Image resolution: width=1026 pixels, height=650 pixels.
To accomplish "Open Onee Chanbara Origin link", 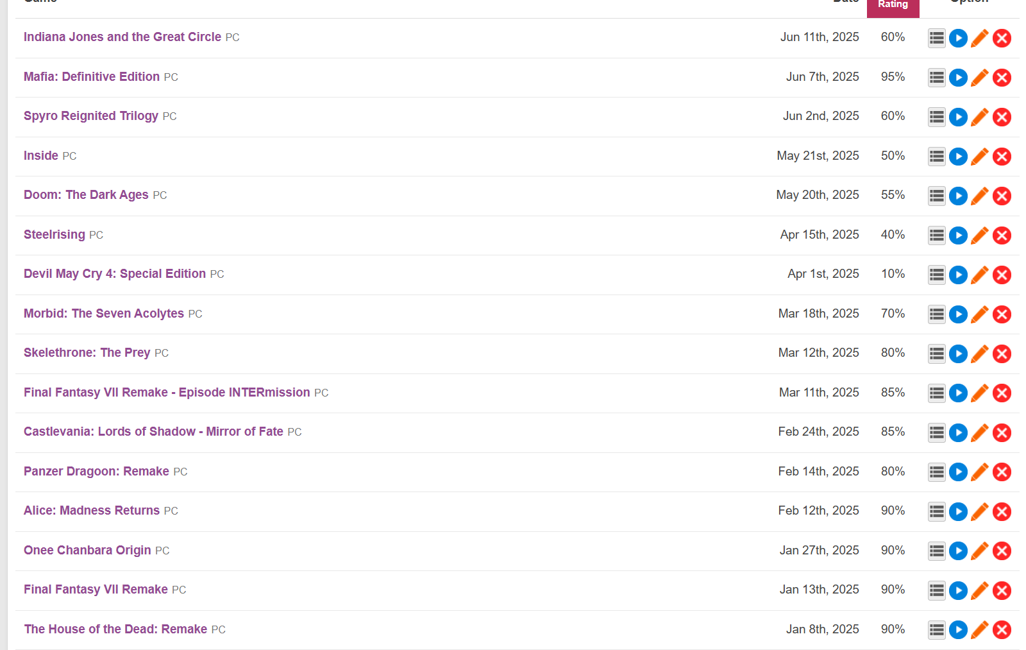I will pyautogui.click(x=87, y=551).
